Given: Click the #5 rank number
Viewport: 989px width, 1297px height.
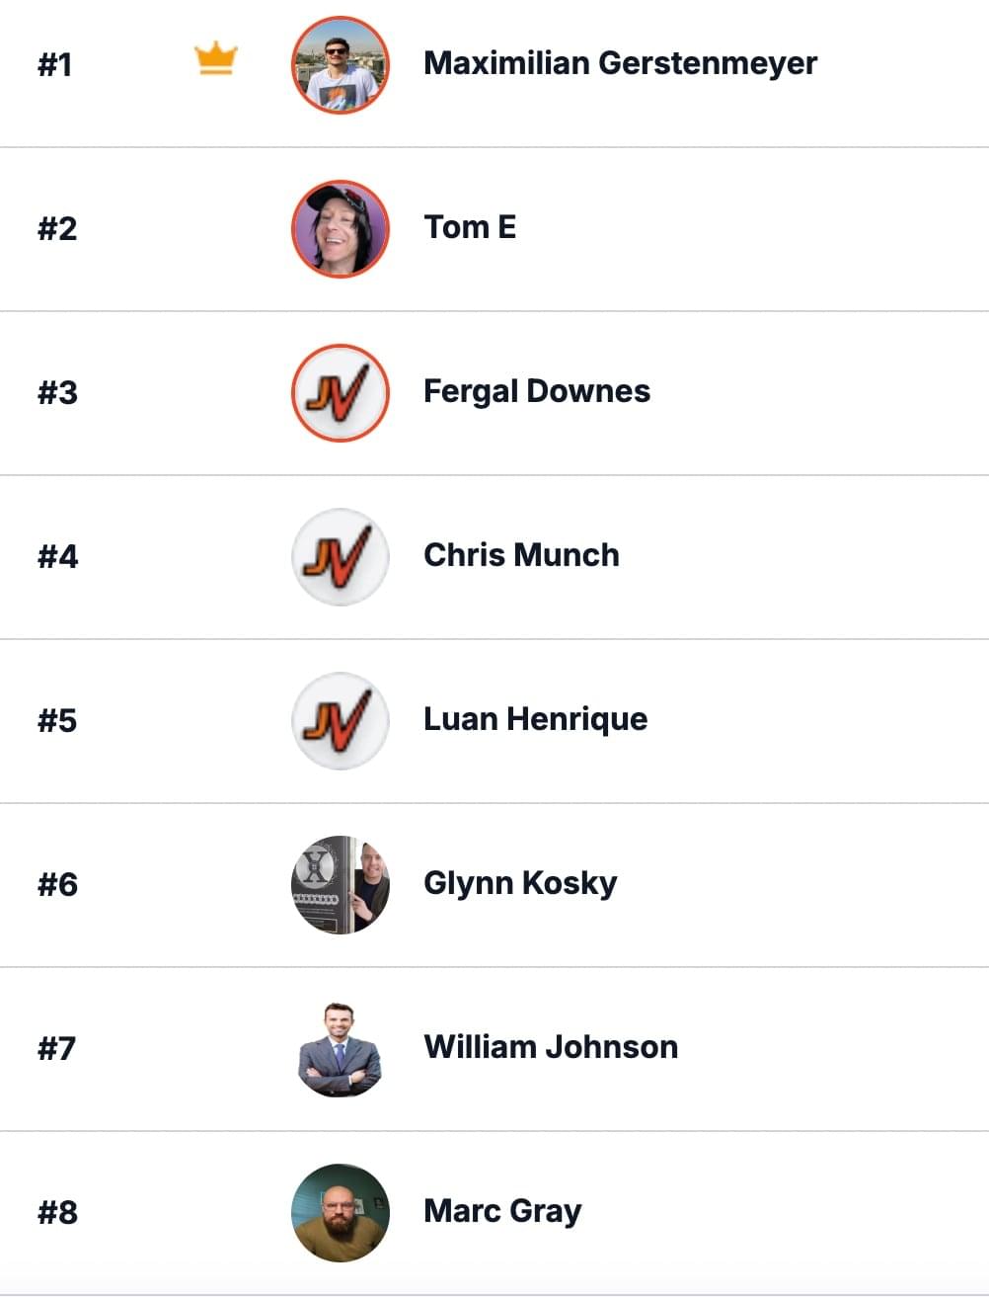Looking at the screenshot, I should [x=57, y=721].
